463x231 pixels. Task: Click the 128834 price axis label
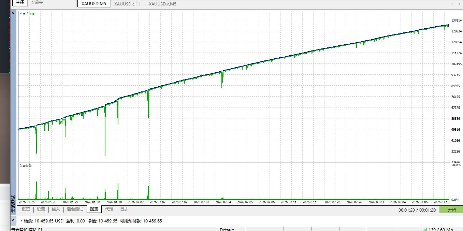click(x=456, y=31)
